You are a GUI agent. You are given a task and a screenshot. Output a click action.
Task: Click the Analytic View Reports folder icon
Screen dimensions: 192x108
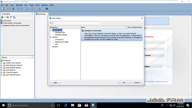click(4, 63)
